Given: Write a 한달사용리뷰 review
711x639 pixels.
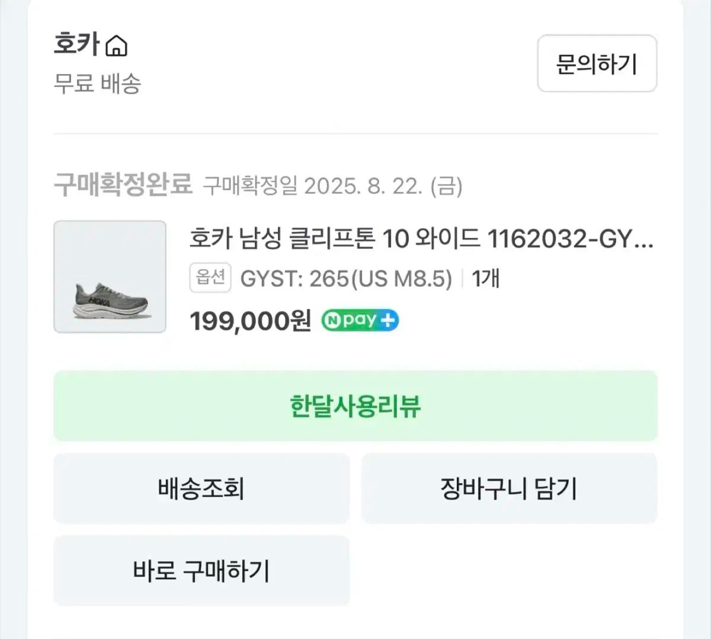Looking at the screenshot, I should pos(355,406).
